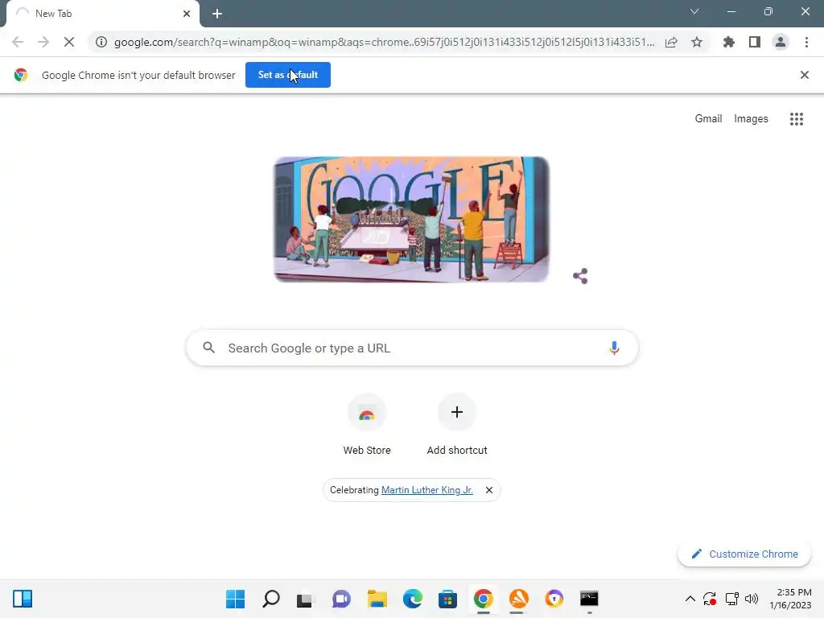Click the back navigation arrow
Screen dimensions: 824x618
coord(18,42)
